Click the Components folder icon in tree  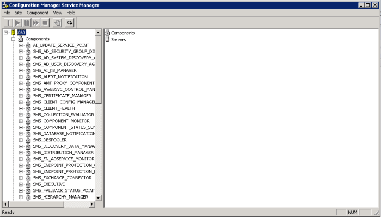click(21, 39)
